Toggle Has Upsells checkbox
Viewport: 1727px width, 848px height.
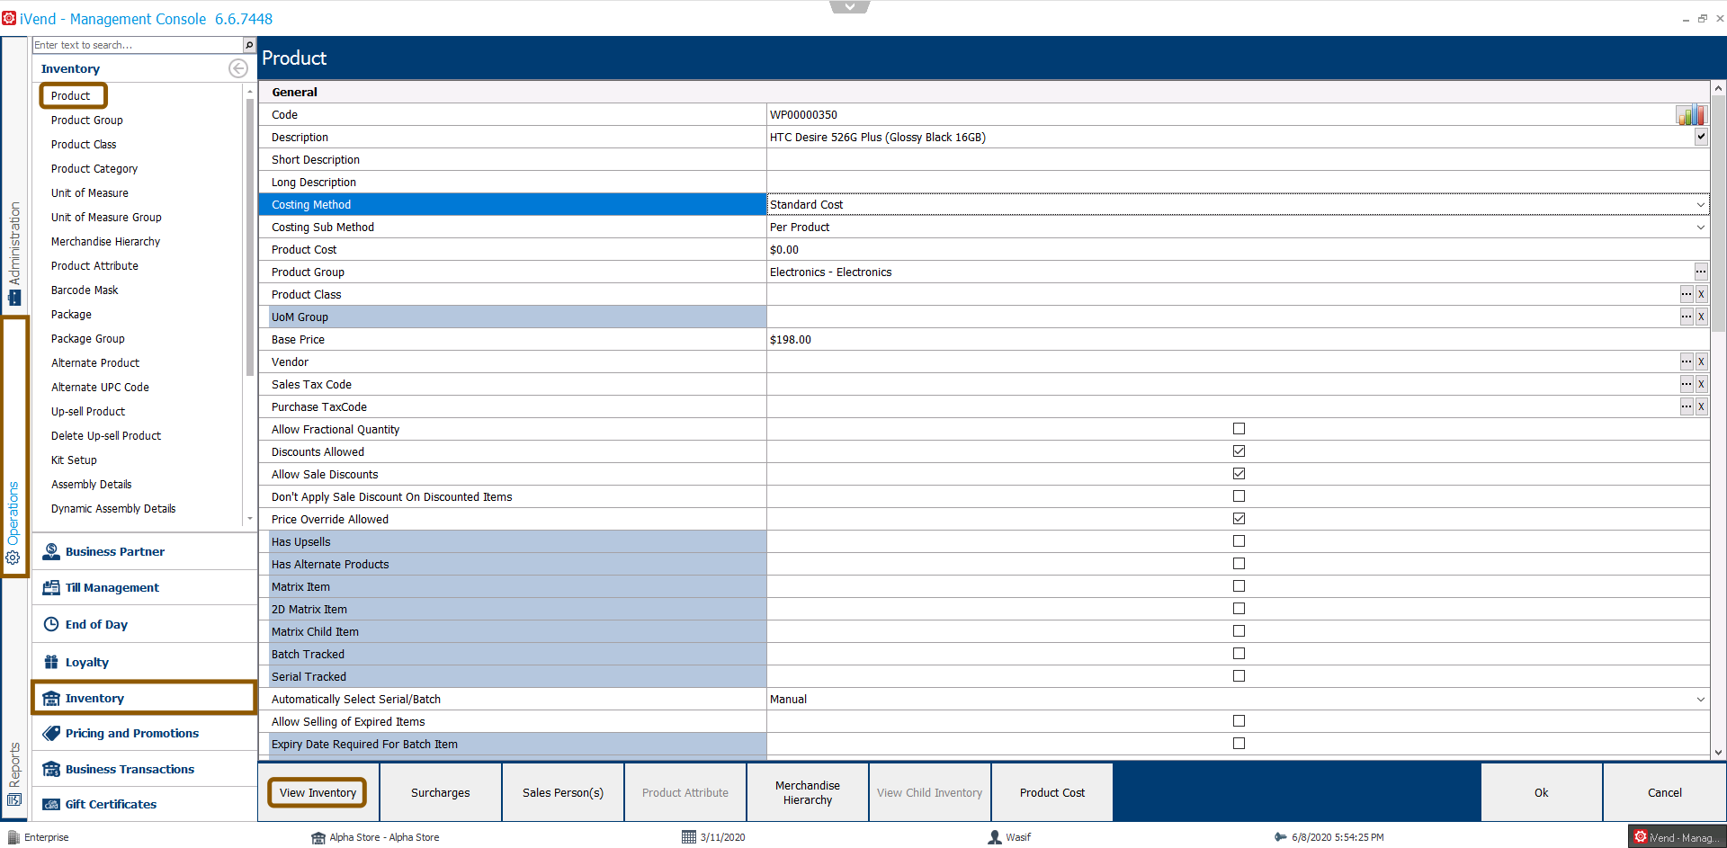point(1239,541)
